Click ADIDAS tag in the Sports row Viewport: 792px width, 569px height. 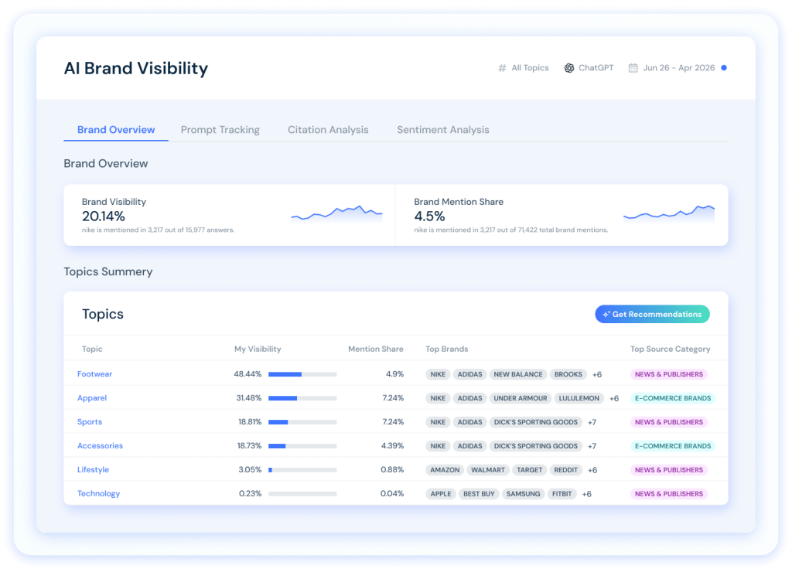click(x=469, y=421)
